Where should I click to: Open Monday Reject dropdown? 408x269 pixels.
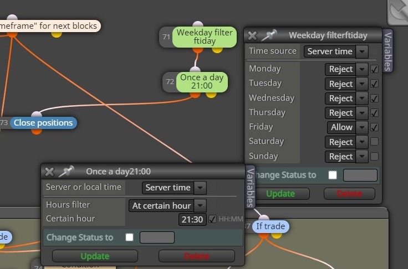pyautogui.click(x=362, y=69)
